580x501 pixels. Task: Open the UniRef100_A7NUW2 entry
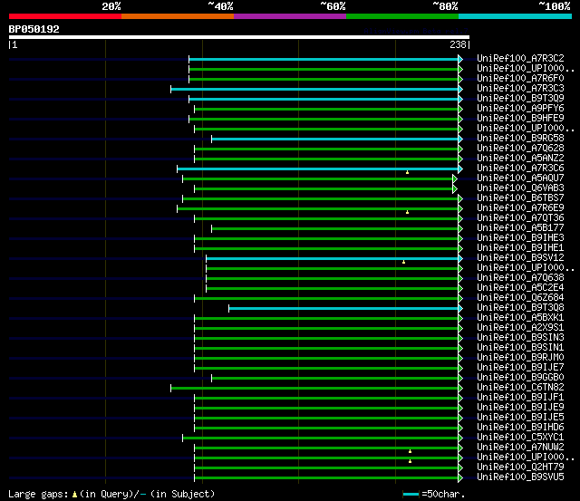coord(520,448)
